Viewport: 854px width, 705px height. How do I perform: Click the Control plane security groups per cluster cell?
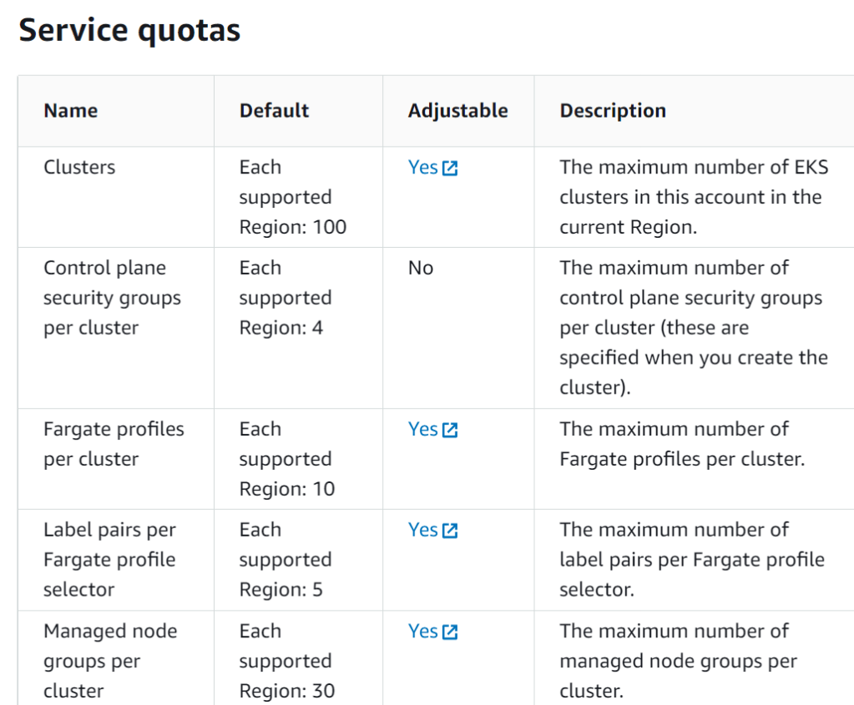112,298
